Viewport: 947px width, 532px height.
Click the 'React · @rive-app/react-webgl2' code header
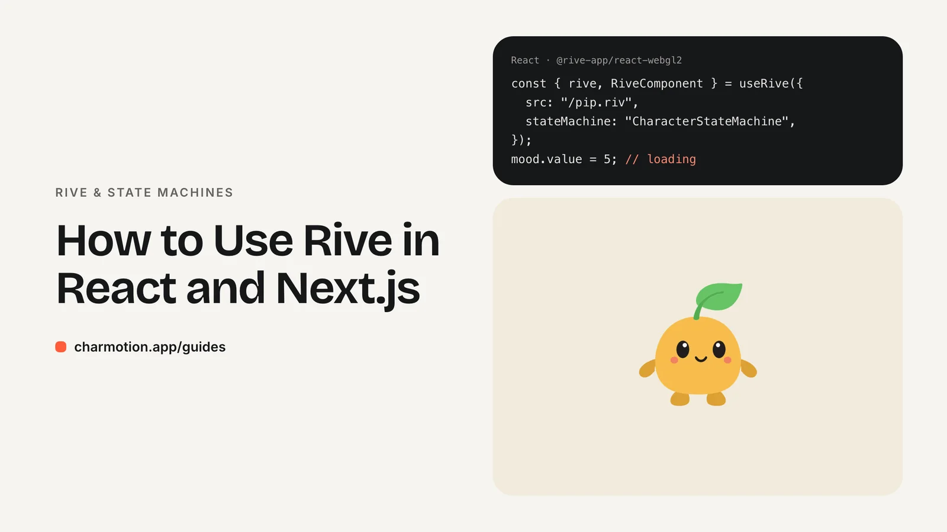click(x=596, y=60)
